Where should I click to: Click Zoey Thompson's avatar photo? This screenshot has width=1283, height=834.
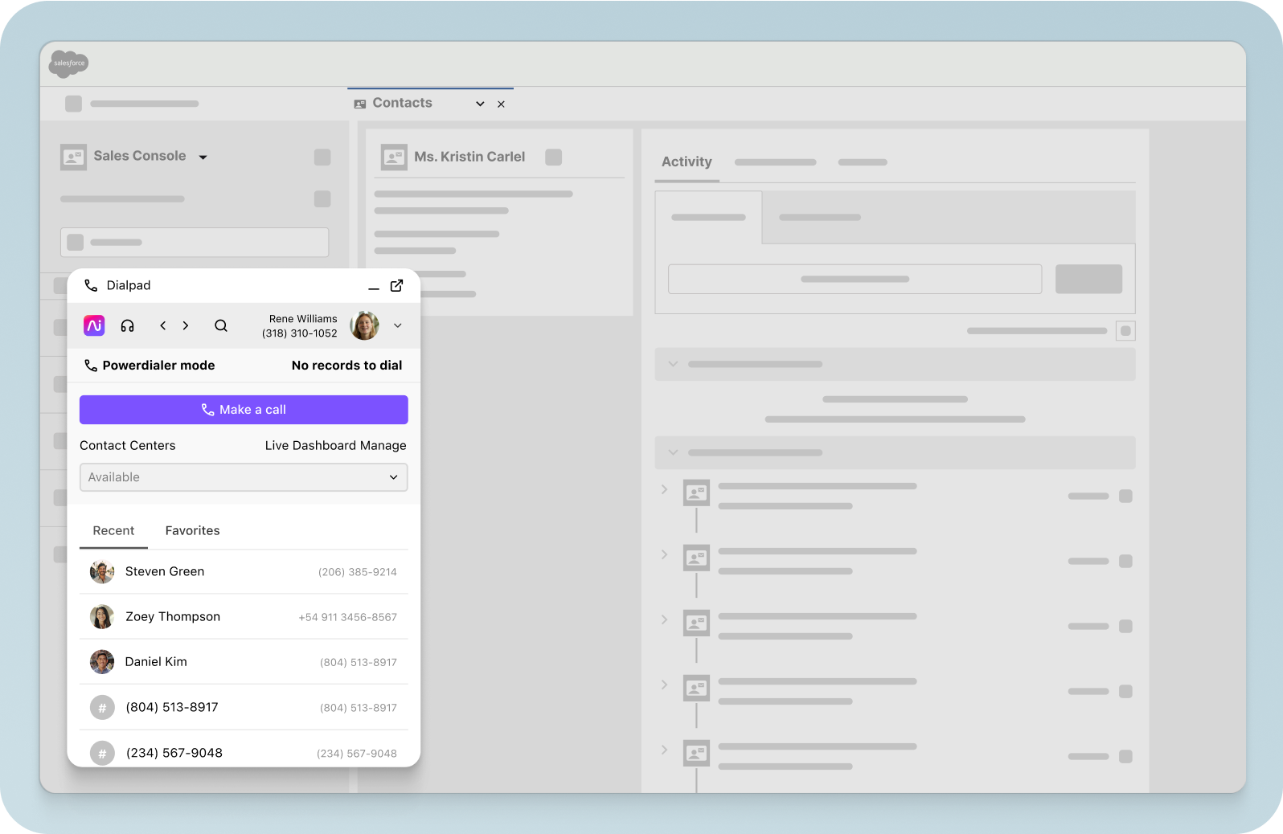(102, 617)
